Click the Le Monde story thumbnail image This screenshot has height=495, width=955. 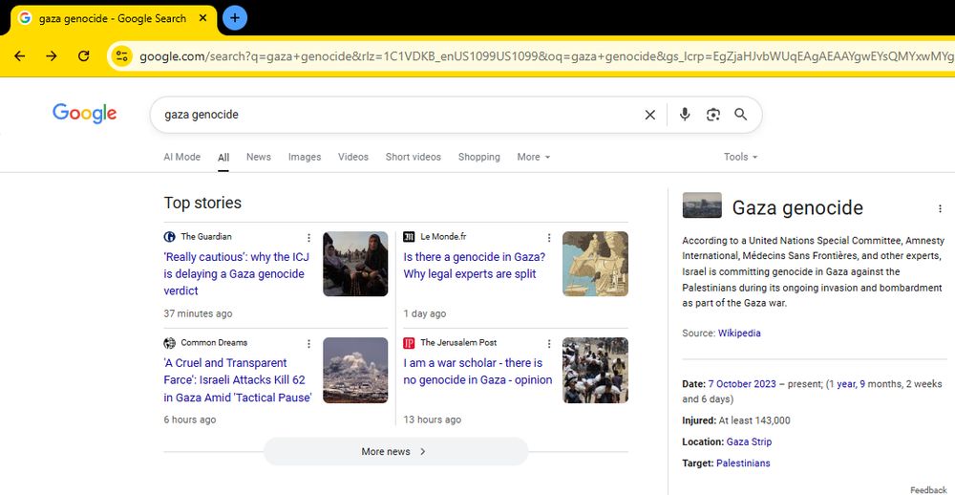(x=595, y=264)
